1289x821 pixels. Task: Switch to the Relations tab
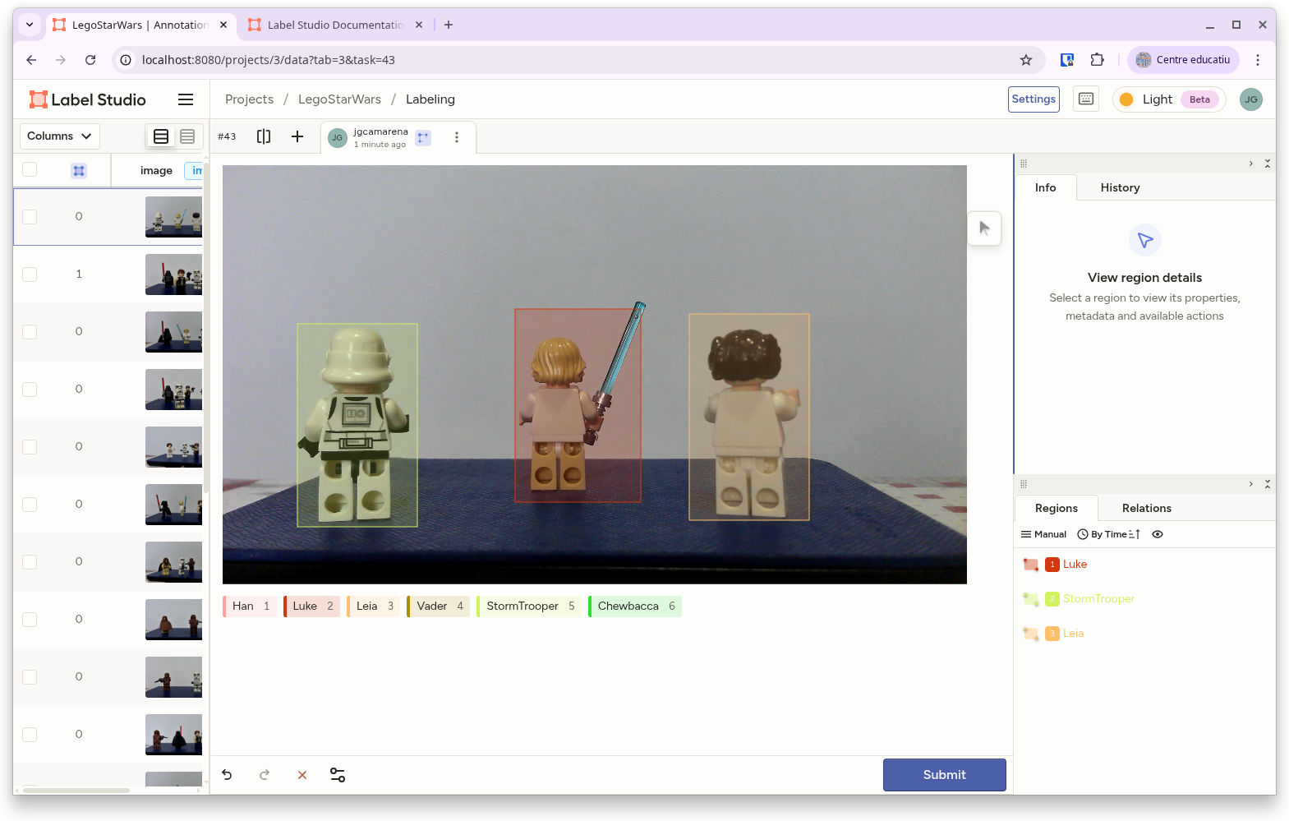tap(1146, 508)
